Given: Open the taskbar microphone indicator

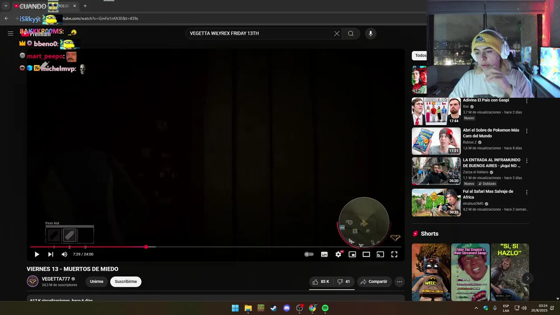Looking at the screenshot, I should coord(495,308).
